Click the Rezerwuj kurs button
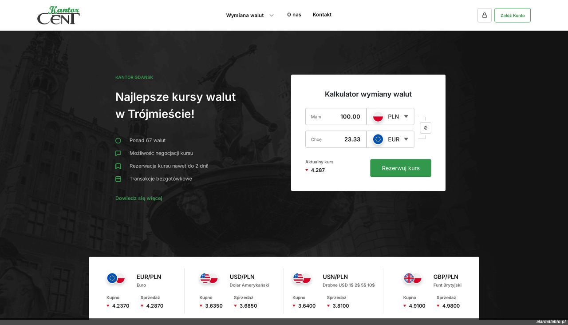This screenshot has height=325, width=568. [401, 168]
